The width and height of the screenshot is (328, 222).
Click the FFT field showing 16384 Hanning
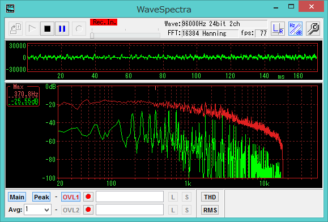coord(210,33)
